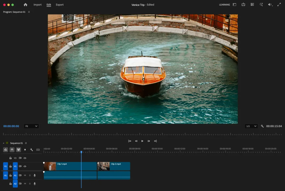Image resolution: width=285 pixels, height=191 pixels.
Task: Open the Fit zoom level dropdown
Action: [x=31, y=126]
